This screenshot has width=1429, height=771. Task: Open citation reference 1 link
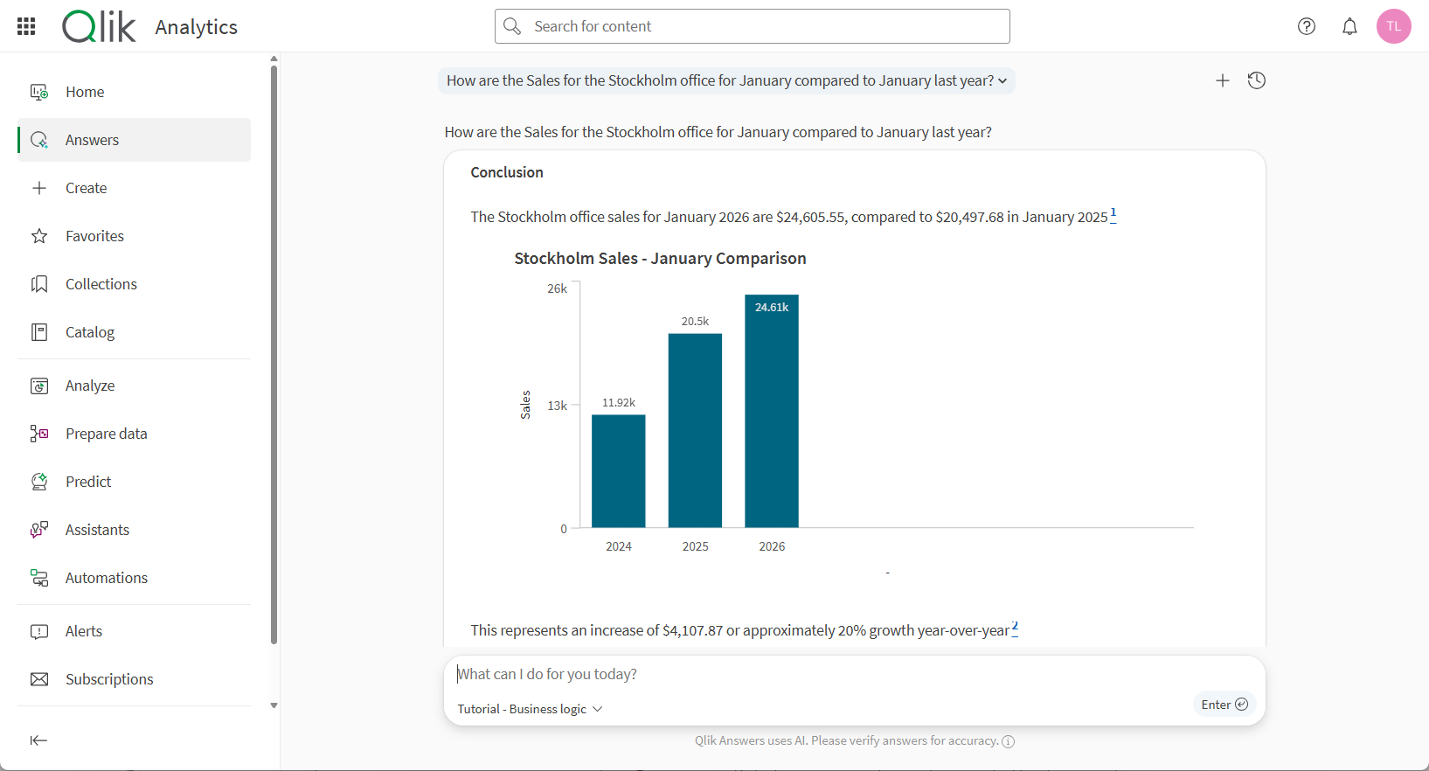pyautogui.click(x=1113, y=214)
